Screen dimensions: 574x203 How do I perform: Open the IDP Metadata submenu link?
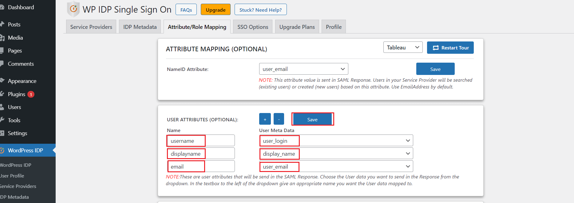(x=14, y=197)
